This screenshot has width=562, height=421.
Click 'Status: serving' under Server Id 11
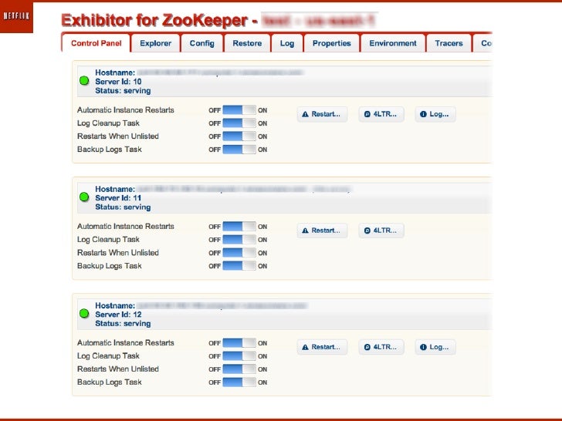coord(123,207)
